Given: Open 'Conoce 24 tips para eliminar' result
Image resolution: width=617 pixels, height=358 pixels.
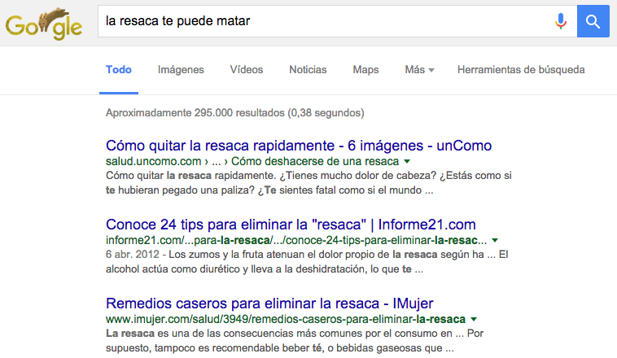Looking at the screenshot, I should tap(291, 225).
